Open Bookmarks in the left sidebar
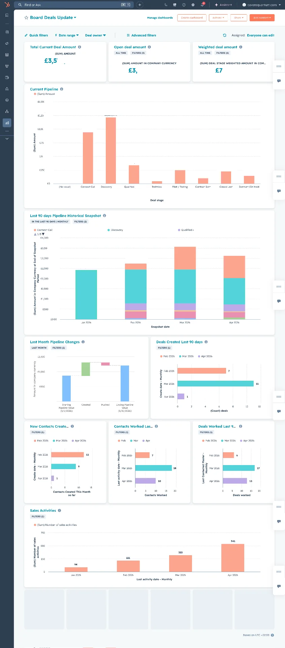 7,15
